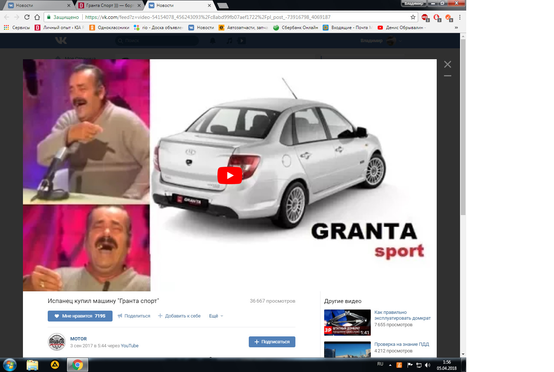The image size is (554, 372).
Task: Open the ПДД video thumbnail
Action: 347,349
